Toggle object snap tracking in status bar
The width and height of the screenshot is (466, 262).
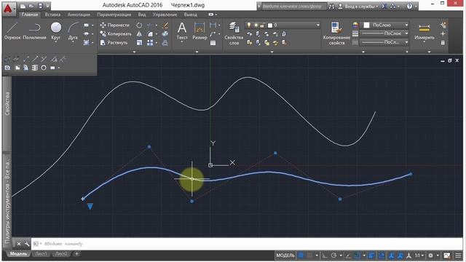coord(348,255)
